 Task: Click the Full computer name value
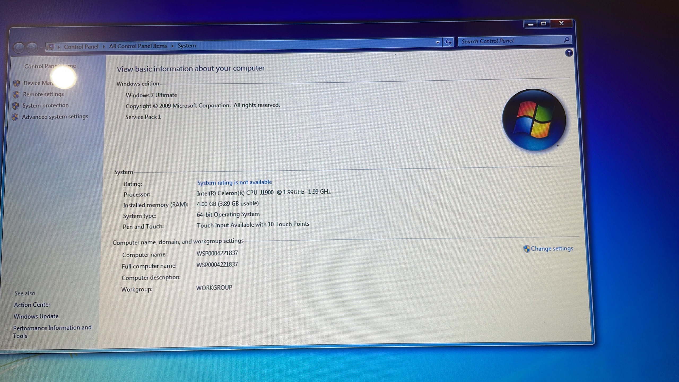pos(217,265)
